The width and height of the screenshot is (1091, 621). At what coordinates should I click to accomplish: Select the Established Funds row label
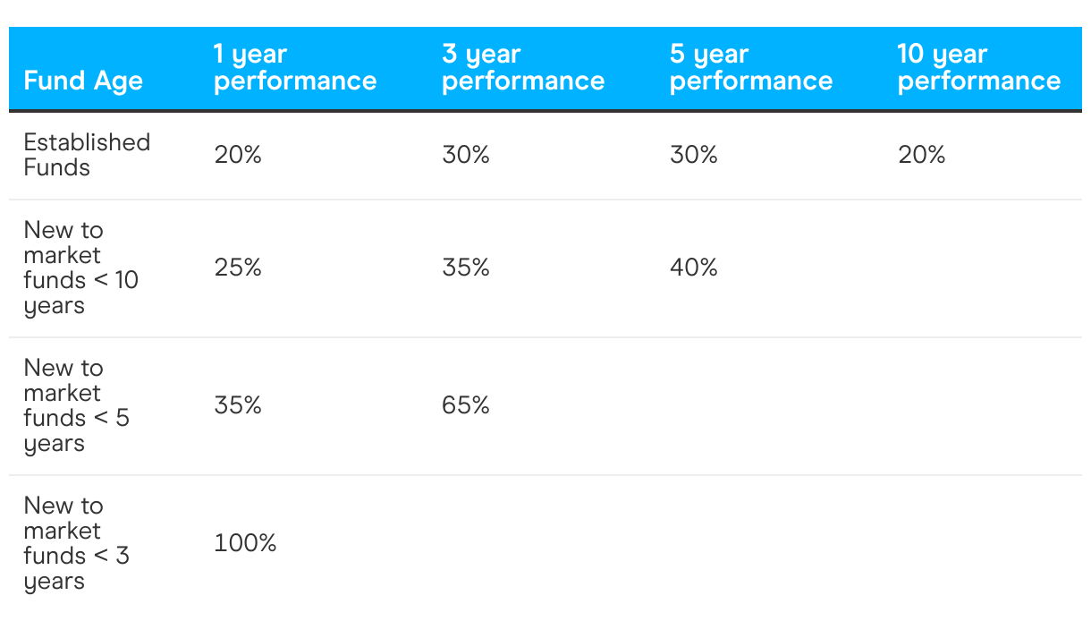coord(87,155)
